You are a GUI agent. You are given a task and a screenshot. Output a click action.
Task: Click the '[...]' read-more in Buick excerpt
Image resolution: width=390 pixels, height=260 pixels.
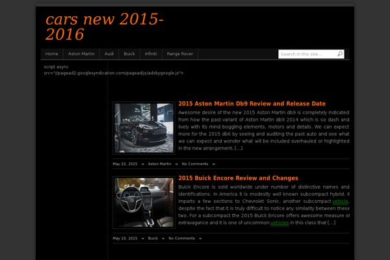point(331,222)
